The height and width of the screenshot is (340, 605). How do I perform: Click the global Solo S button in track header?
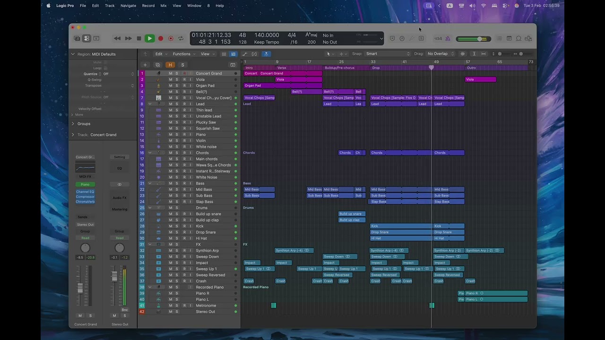point(182,65)
